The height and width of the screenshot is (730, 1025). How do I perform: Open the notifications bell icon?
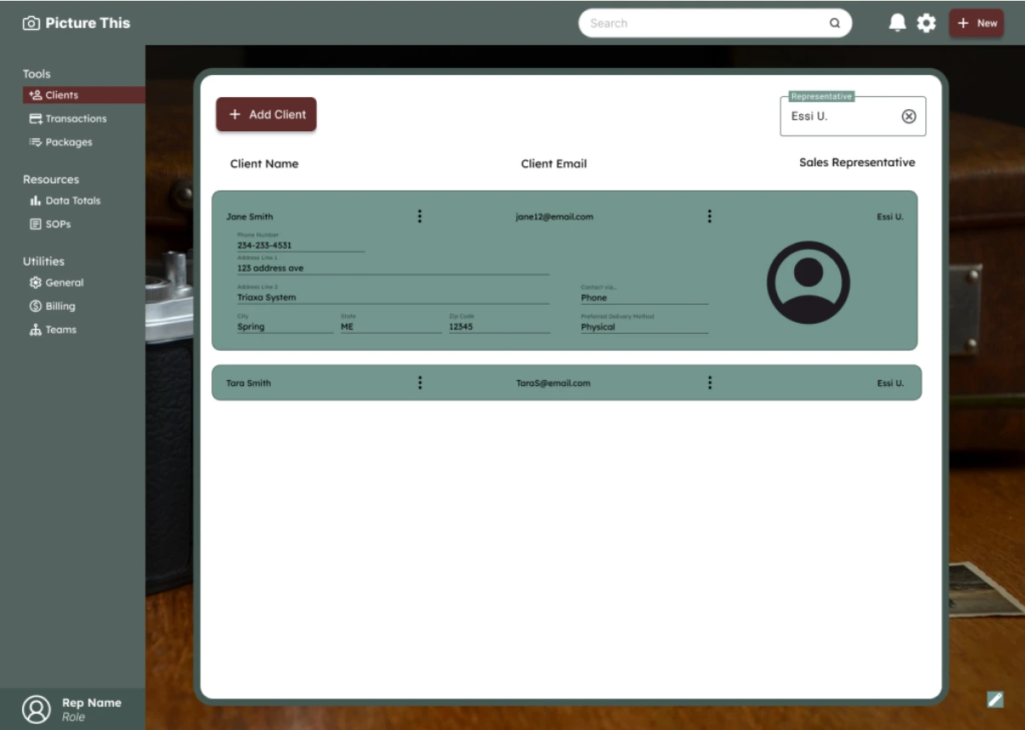[x=897, y=23]
